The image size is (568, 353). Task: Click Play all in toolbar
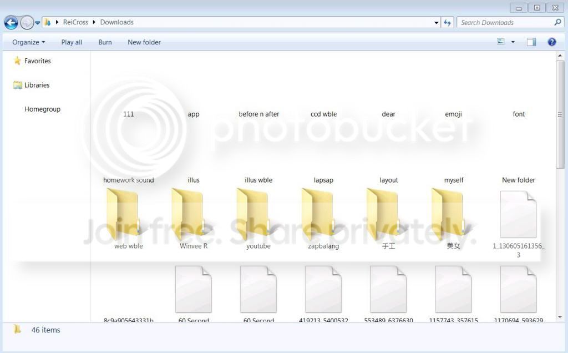coord(72,42)
